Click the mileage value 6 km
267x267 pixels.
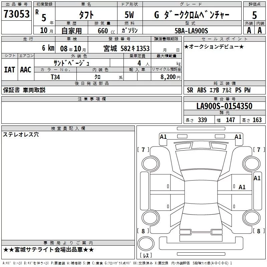coord(48,48)
